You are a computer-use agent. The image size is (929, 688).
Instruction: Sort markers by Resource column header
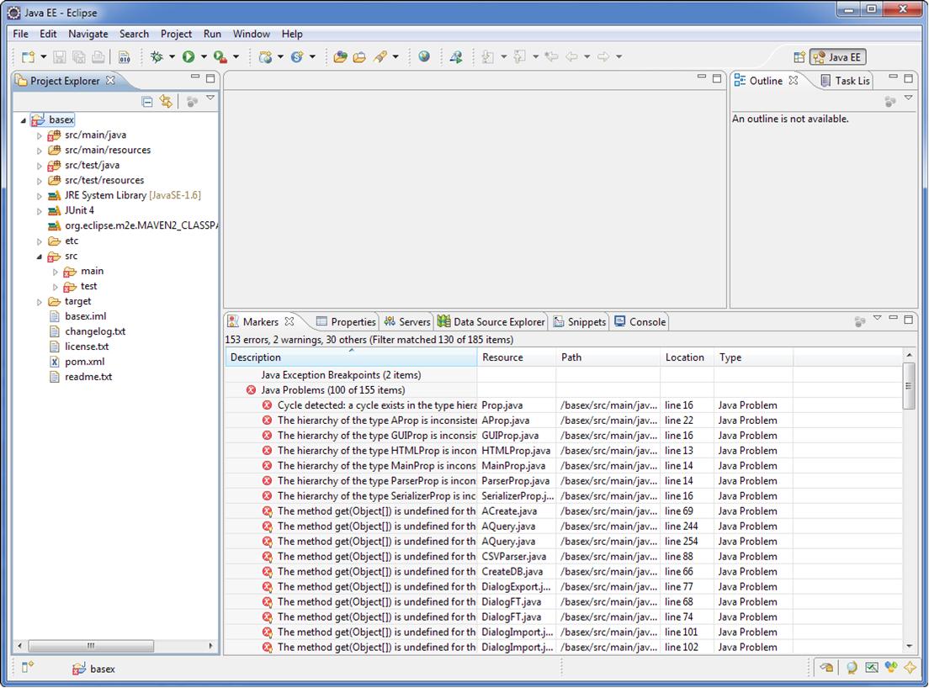[x=517, y=357]
